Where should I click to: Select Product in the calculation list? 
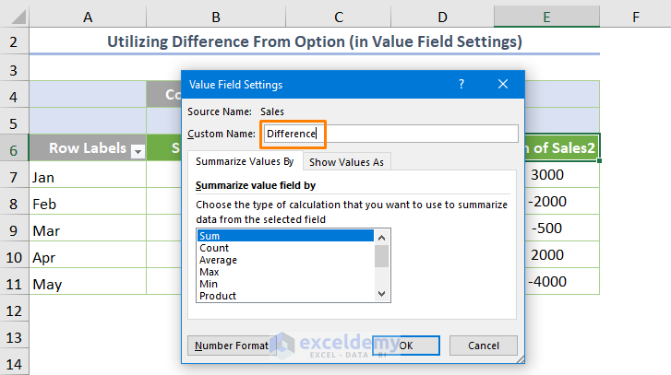point(285,296)
